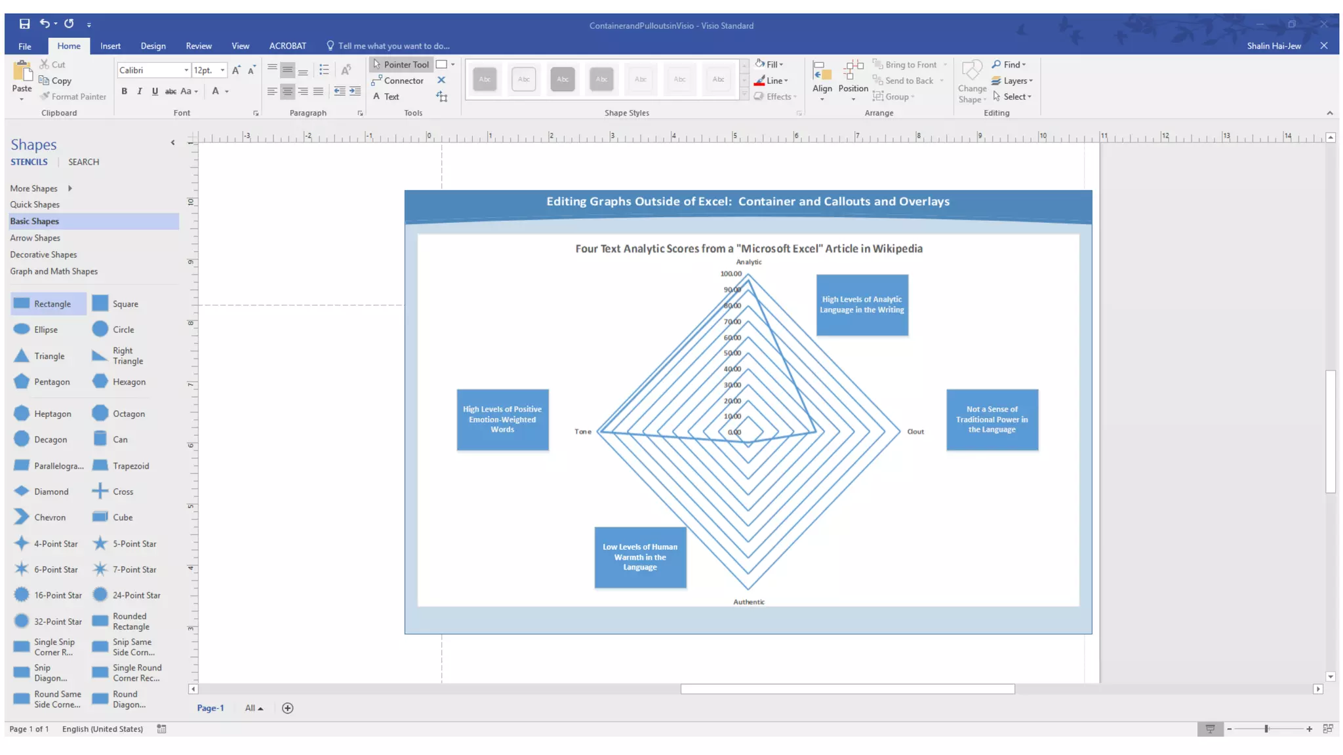The width and height of the screenshot is (1343, 755).
Task: Click the zoom slider handle in status bar
Action: coord(1266,729)
